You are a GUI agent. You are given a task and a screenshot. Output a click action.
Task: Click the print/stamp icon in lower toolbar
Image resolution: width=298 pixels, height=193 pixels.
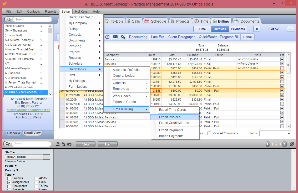58,144
